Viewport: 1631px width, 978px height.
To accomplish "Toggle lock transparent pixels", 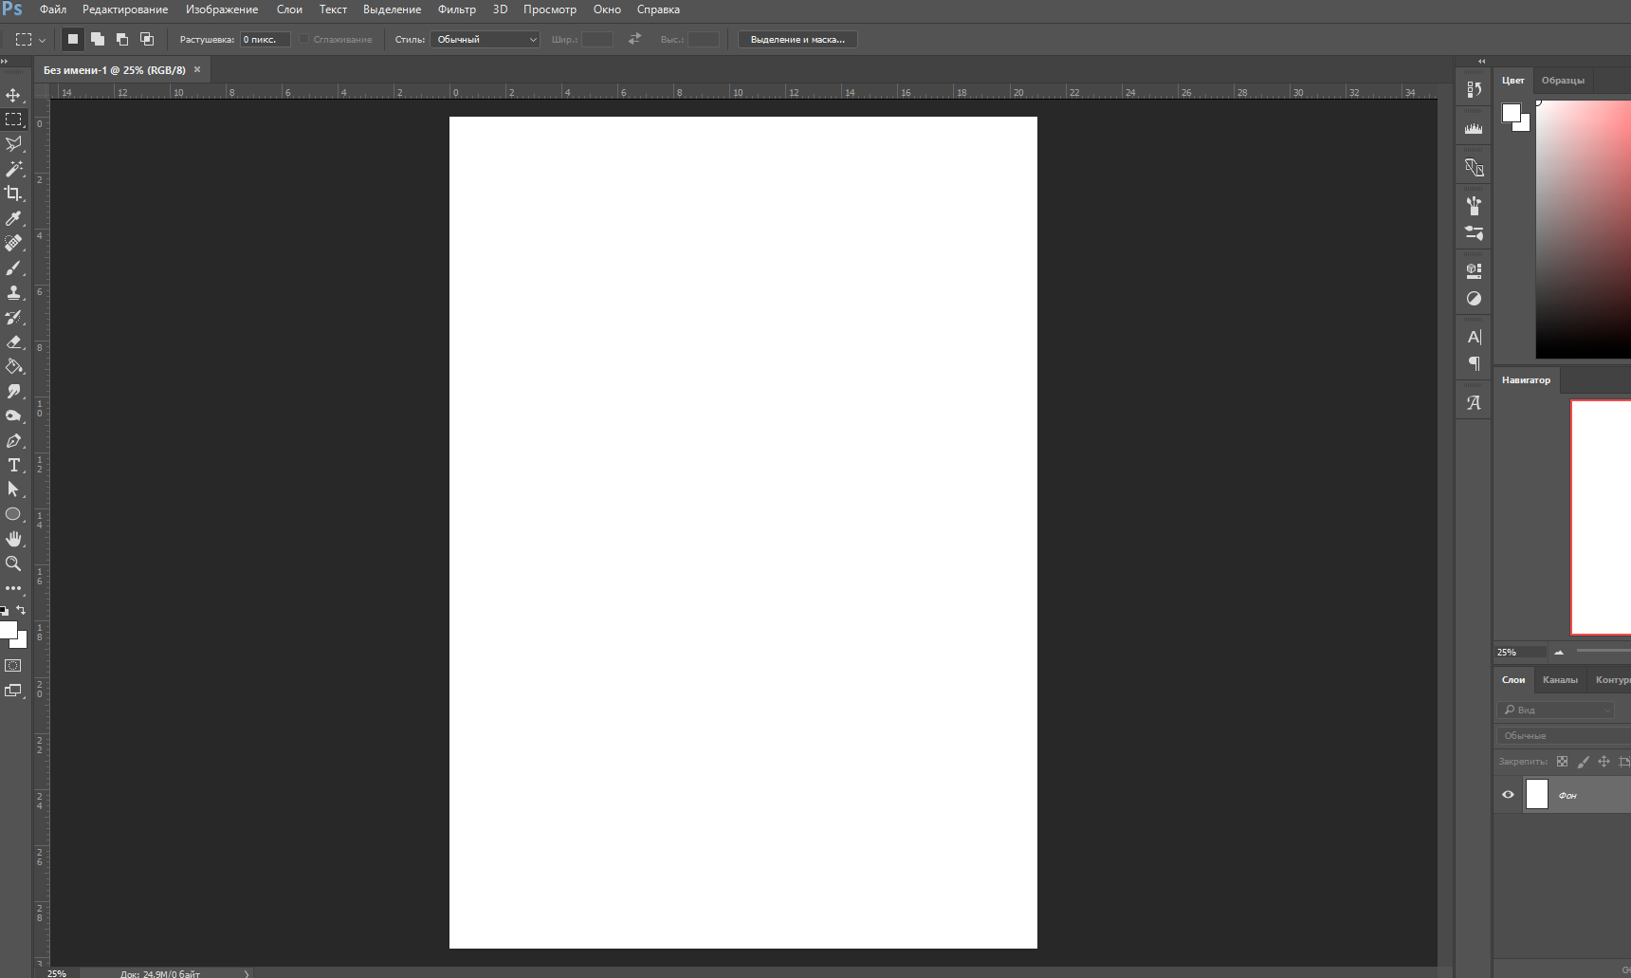I will (1562, 762).
